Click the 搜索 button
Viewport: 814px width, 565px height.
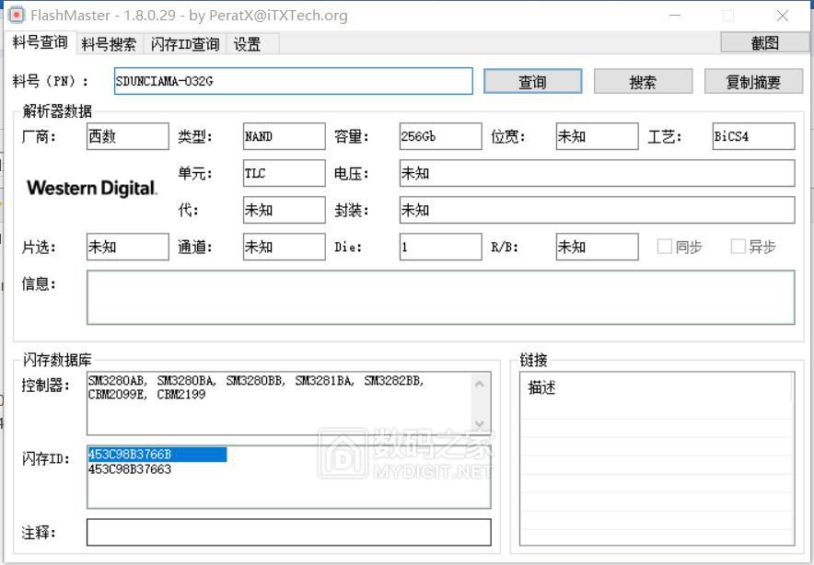click(x=642, y=81)
